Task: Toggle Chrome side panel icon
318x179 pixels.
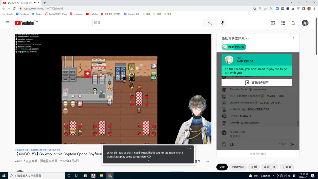Action: pos(304,8)
